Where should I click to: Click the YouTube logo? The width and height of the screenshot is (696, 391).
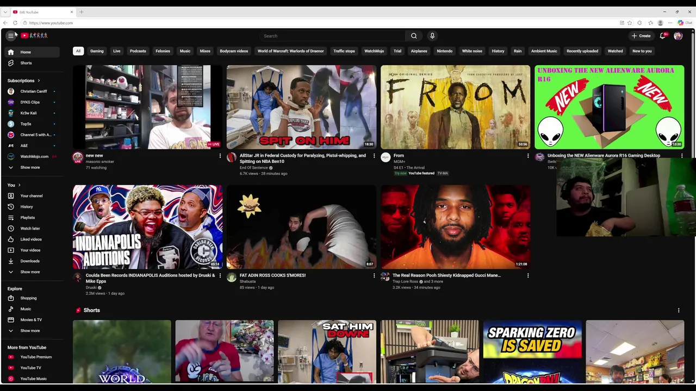pyautogui.click(x=34, y=36)
